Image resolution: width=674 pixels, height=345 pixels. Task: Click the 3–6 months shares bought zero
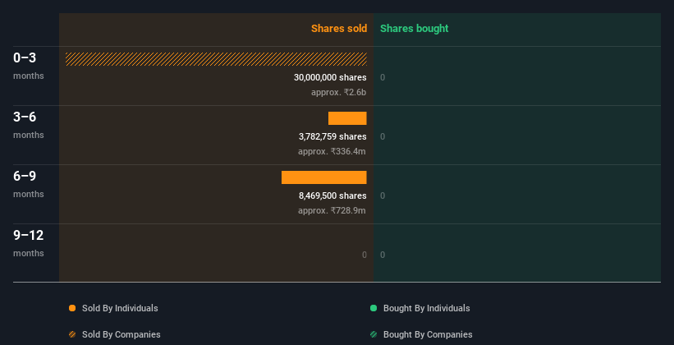click(383, 137)
